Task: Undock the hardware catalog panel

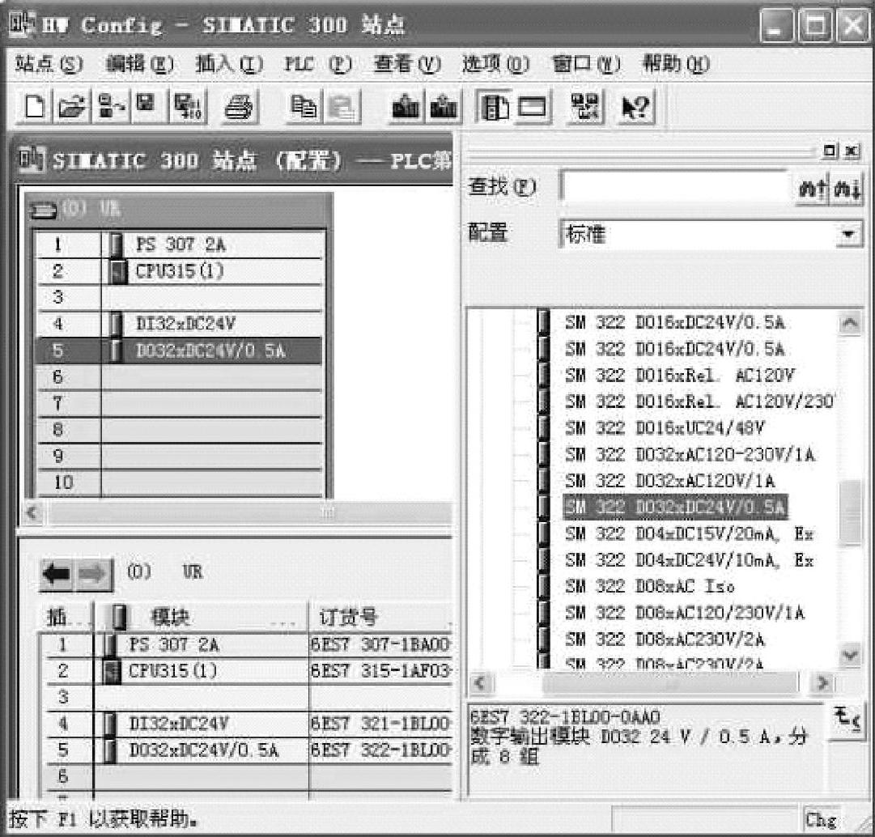Action: (x=830, y=151)
